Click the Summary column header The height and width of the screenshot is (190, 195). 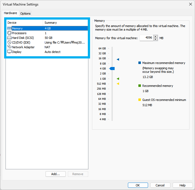pyautogui.click(x=65, y=23)
